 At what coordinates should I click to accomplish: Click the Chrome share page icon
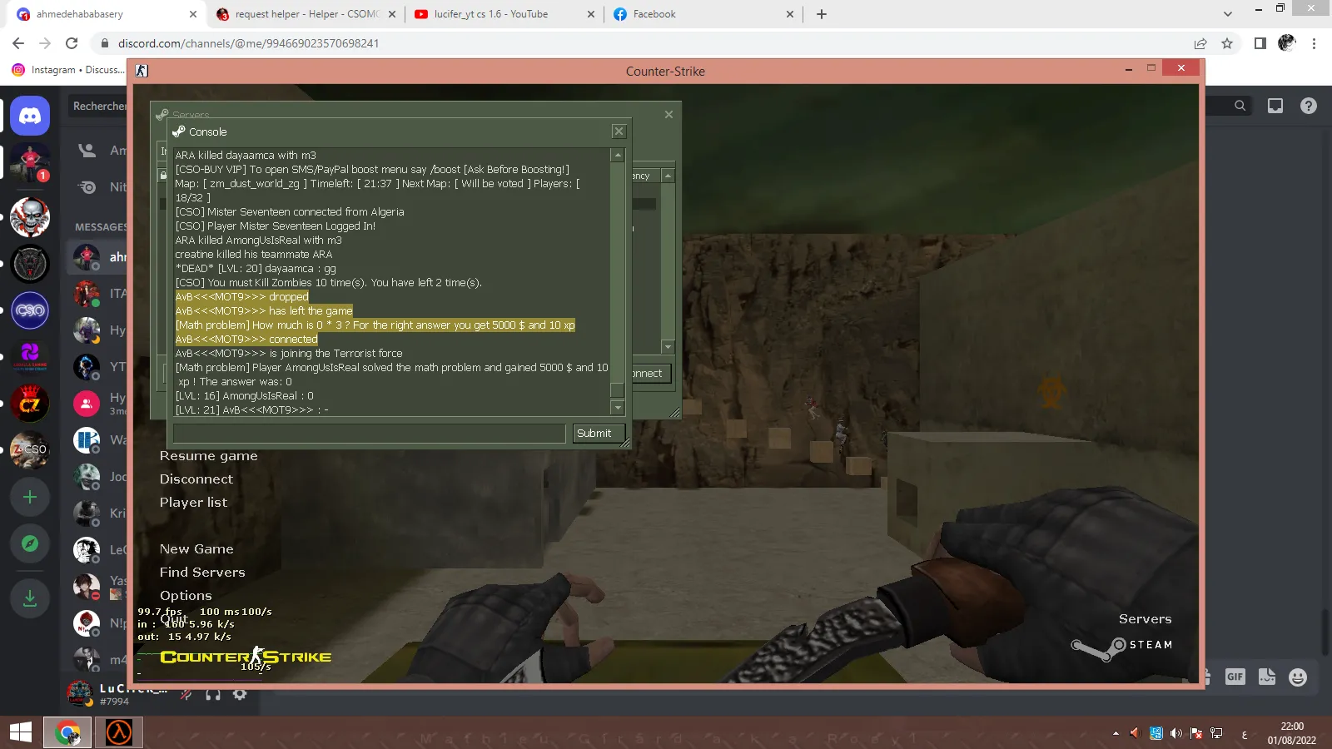click(x=1200, y=43)
